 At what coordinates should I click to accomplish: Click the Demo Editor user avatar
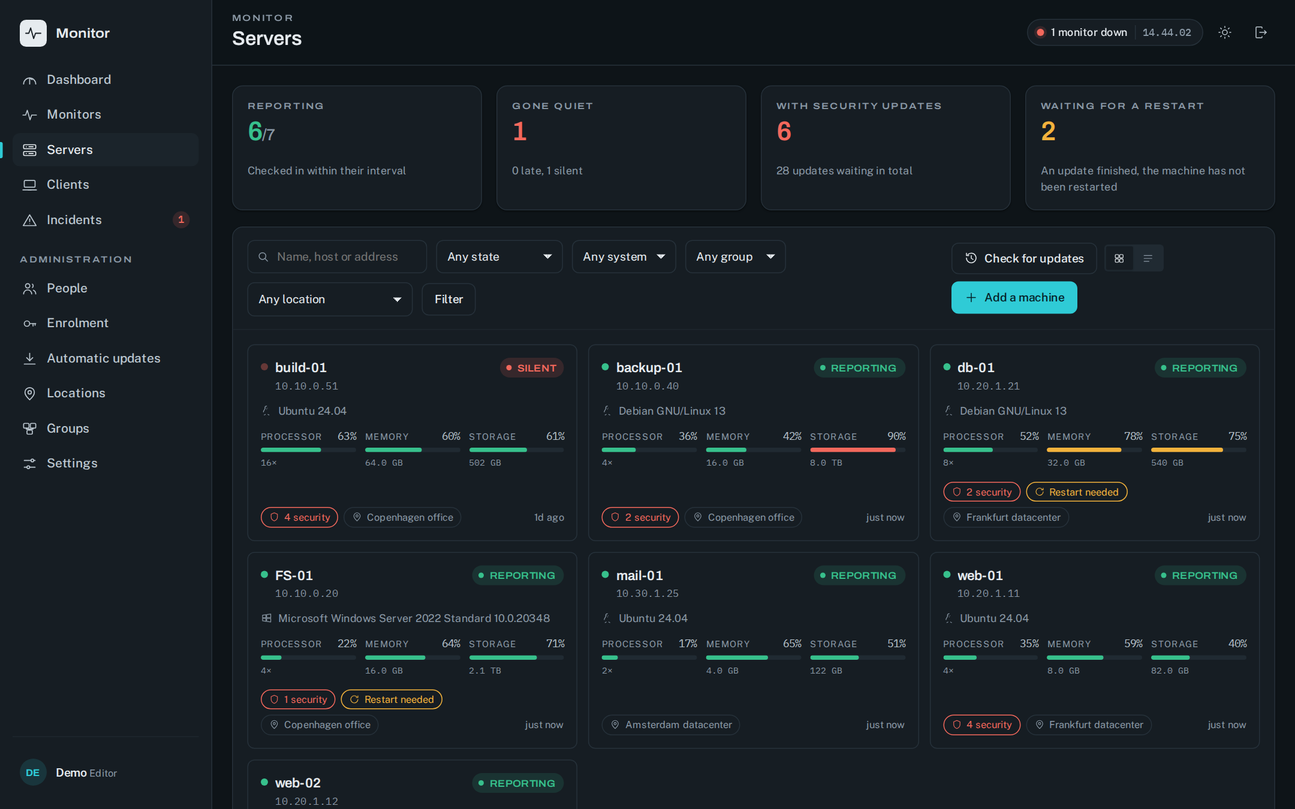point(33,772)
